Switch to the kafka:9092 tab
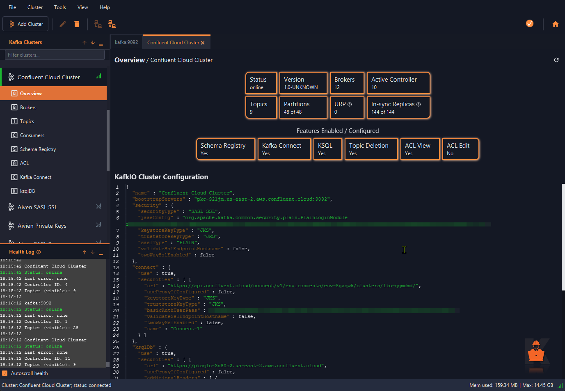The image size is (565, 391). [126, 42]
